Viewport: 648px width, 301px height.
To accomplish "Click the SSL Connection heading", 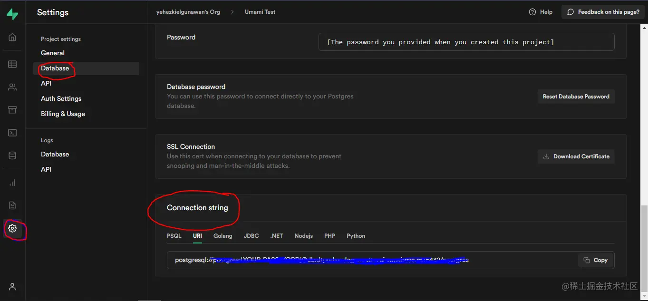I will coord(191,146).
